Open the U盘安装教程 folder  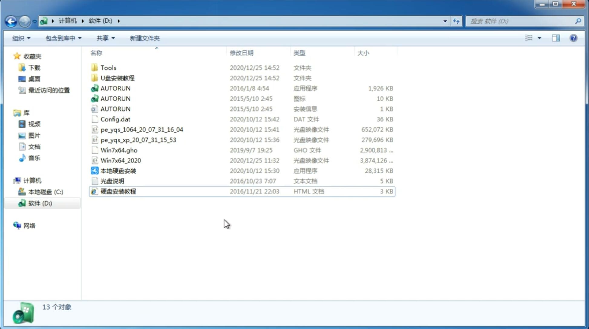point(117,78)
